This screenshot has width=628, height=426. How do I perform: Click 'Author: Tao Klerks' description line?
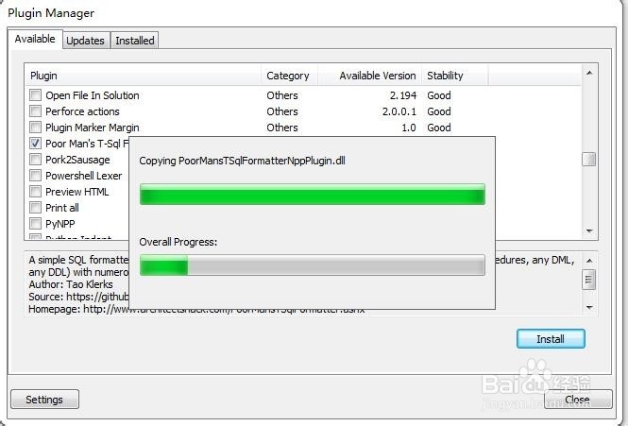click(71, 284)
